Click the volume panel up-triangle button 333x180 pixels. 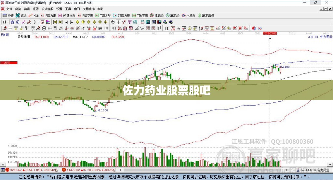3,164
